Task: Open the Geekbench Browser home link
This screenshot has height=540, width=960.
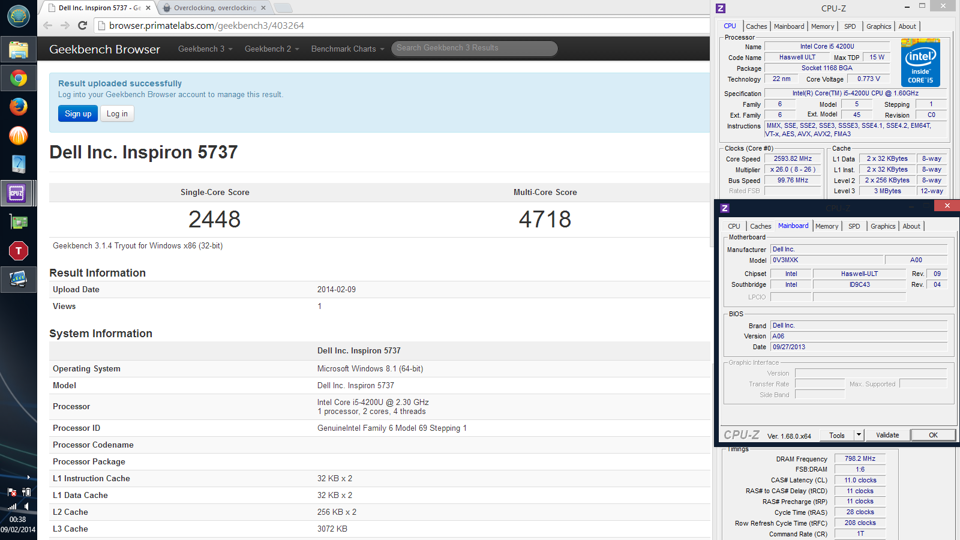Action: [x=104, y=49]
